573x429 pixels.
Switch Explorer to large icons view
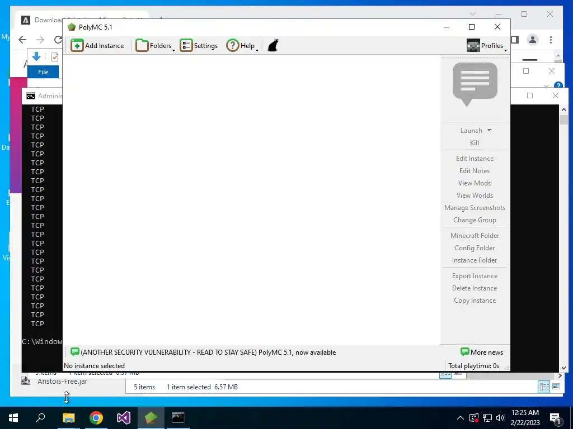pyautogui.click(x=556, y=387)
